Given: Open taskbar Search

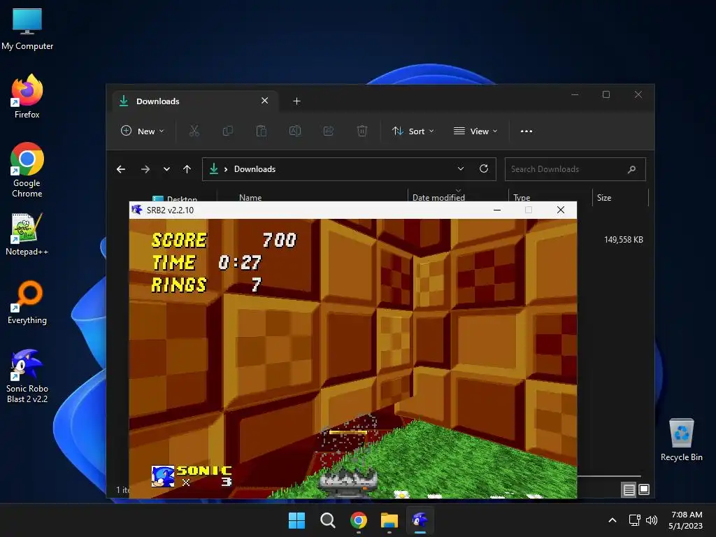Looking at the screenshot, I should click(327, 520).
